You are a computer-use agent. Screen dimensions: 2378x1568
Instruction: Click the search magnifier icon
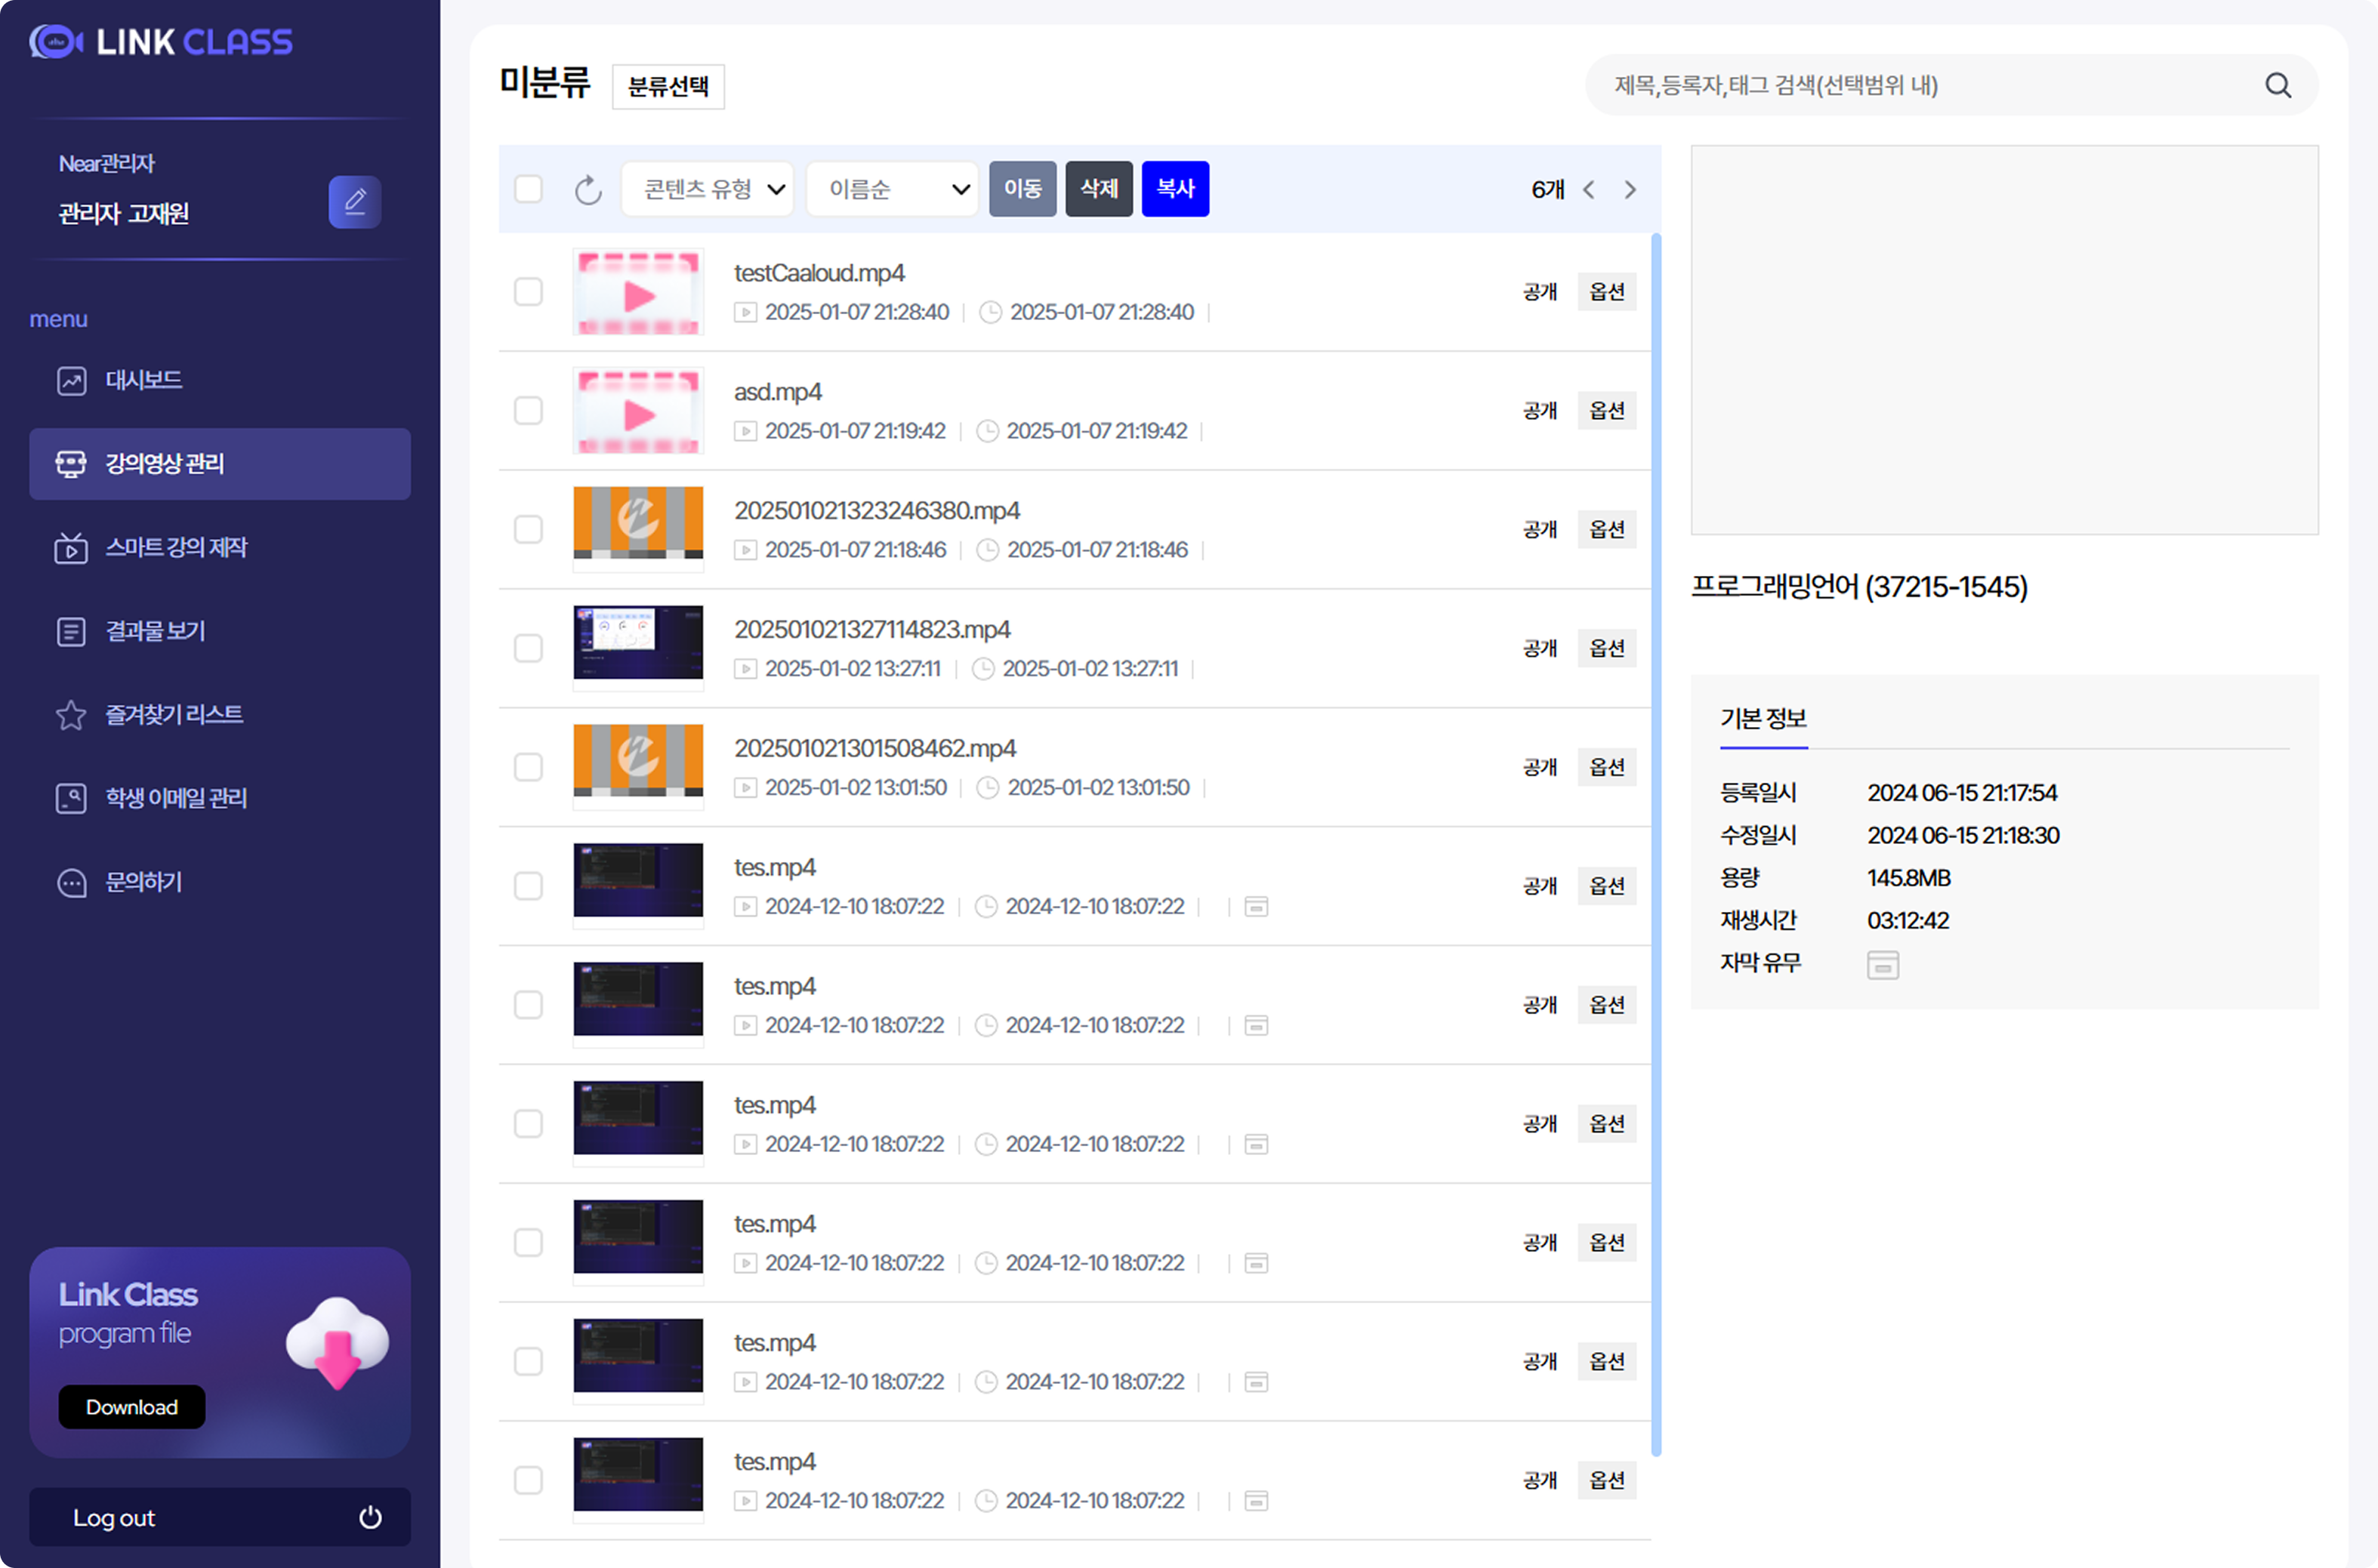[2277, 86]
